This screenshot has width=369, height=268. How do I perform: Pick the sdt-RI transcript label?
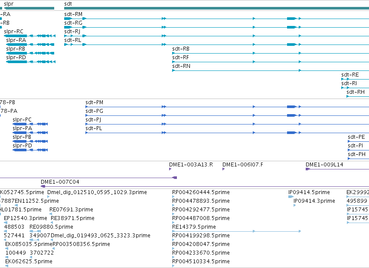pos(349,83)
